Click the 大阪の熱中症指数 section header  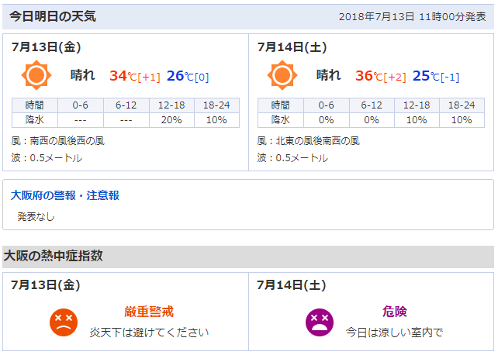[x=54, y=256]
